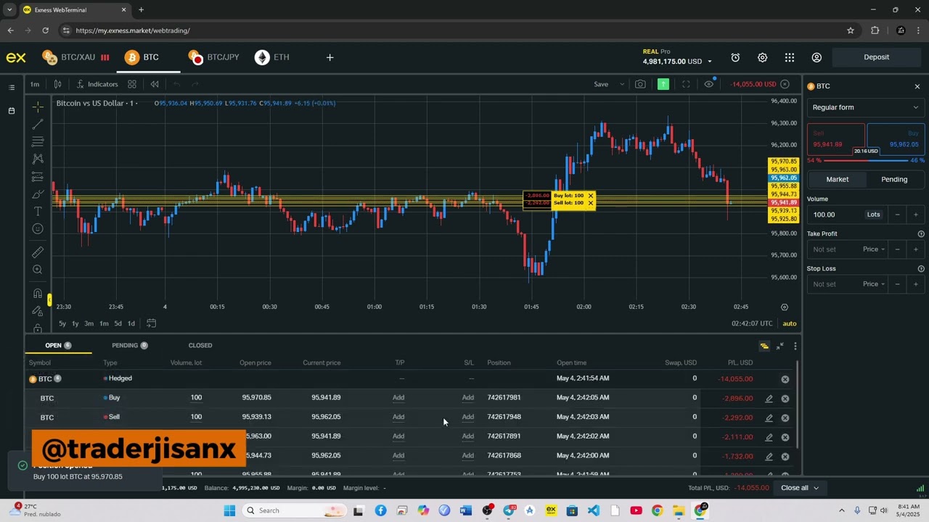This screenshot has width=929, height=522.
Task: Click the Deposit button
Action: point(876,57)
